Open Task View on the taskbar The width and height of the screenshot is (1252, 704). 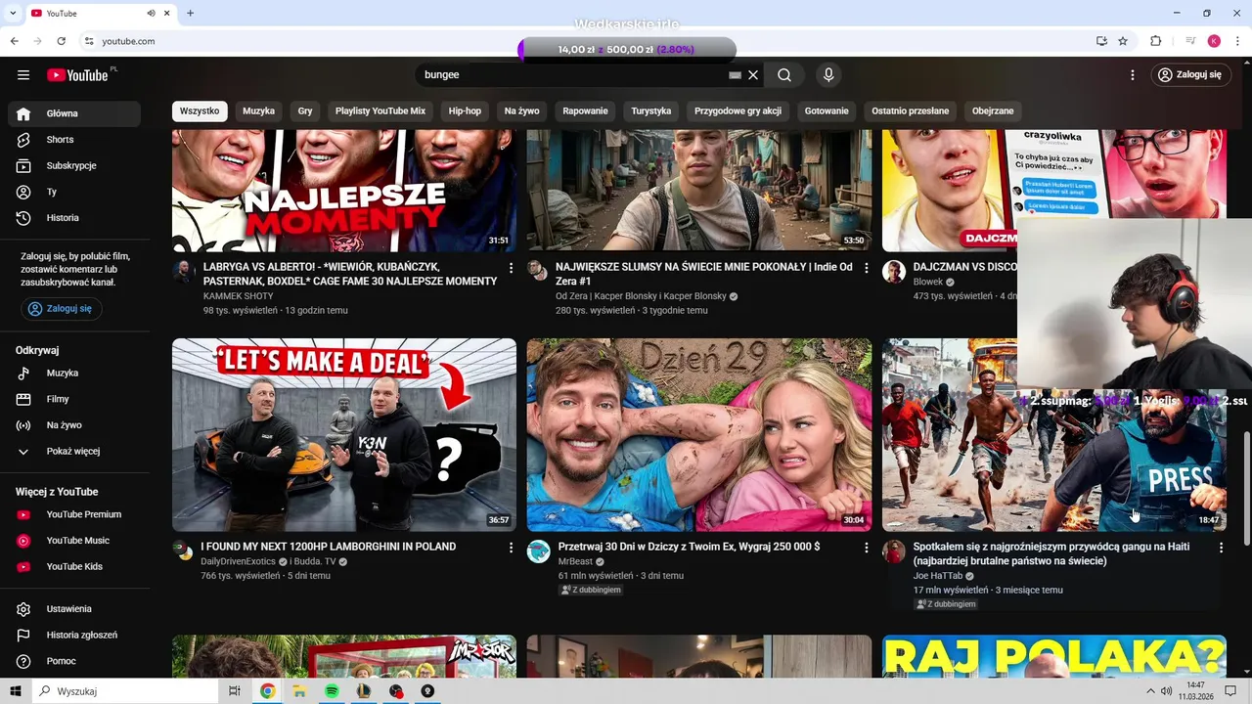tap(235, 691)
